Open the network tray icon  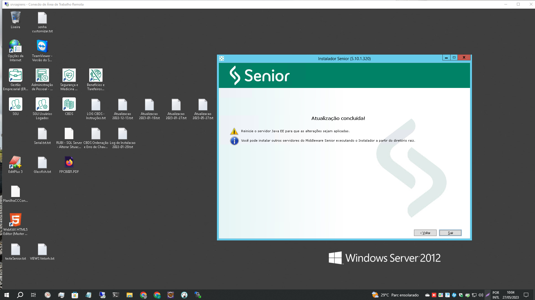[474, 295]
